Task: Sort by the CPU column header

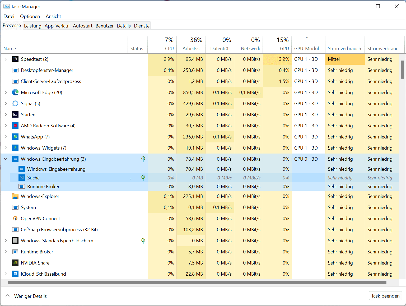Action: coord(162,44)
